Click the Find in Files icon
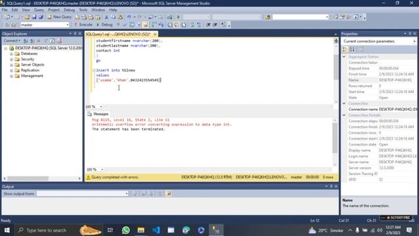419x236 pixels. tap(268, 17)
